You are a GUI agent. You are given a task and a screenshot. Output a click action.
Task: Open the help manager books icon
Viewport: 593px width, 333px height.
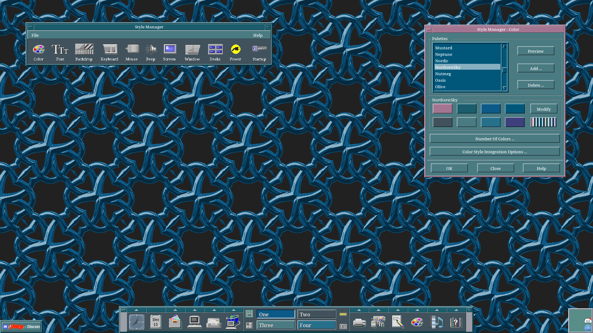[456, 322]
